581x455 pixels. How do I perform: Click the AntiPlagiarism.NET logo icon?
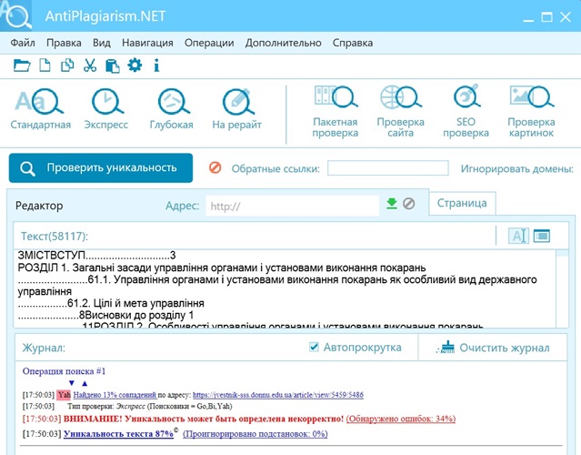[x=16, y=15]
